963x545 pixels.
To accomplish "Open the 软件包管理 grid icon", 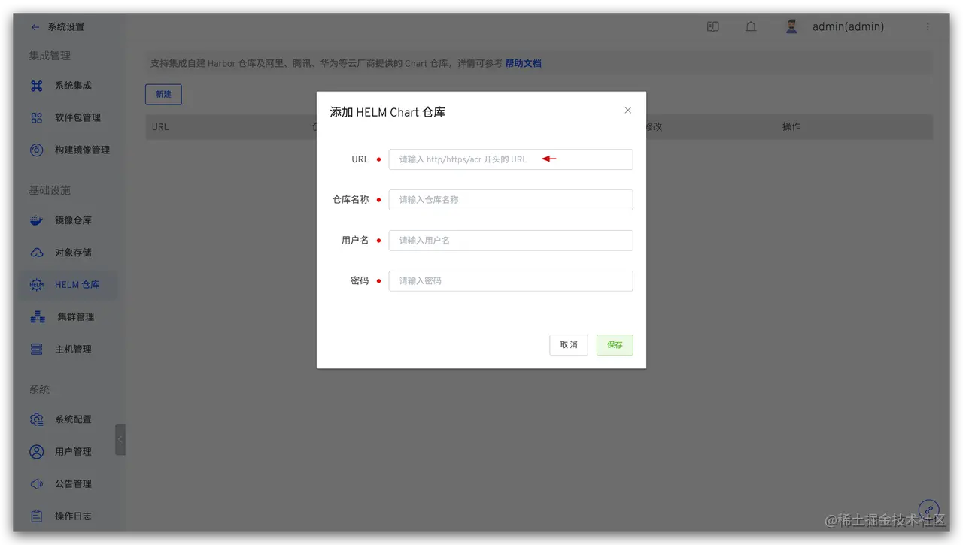I will coord(36,118).
